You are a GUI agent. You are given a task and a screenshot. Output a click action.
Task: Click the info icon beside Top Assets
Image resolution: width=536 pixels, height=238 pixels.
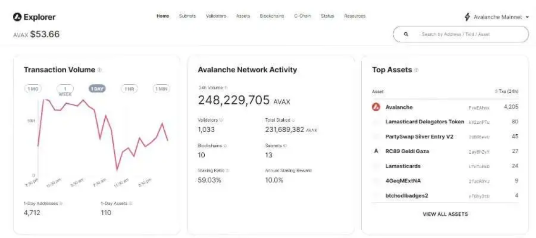416,70
